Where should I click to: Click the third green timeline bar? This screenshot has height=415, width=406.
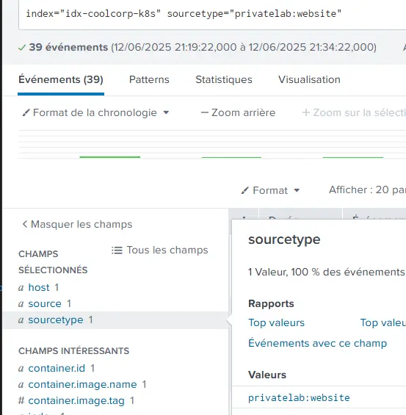coord(353,157)
